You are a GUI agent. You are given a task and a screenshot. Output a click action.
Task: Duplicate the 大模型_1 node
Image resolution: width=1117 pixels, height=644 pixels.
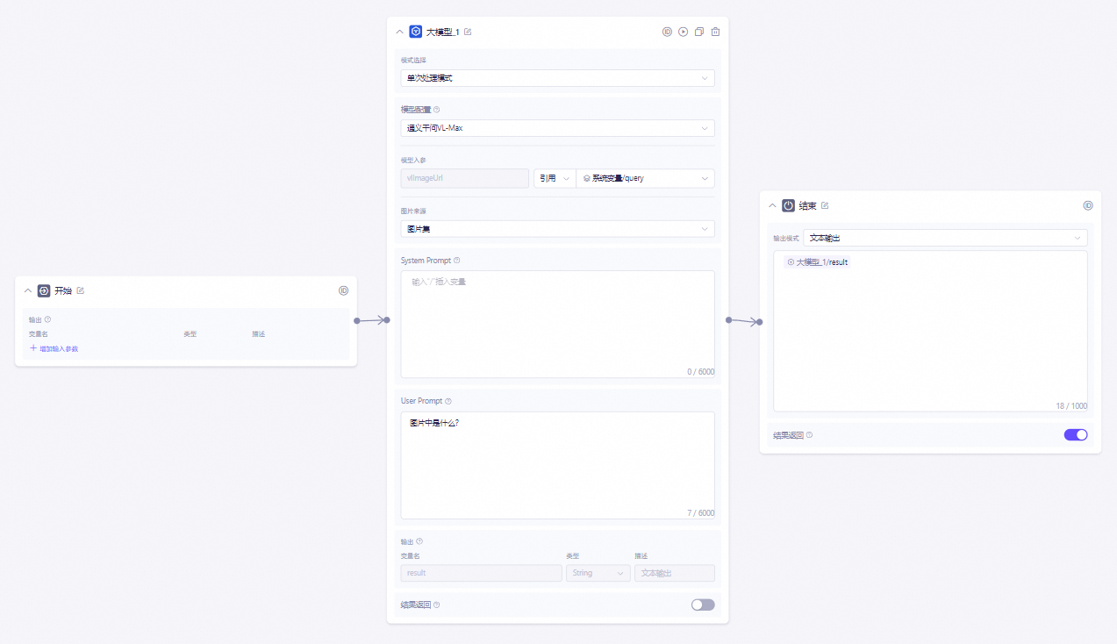point(699,32)
